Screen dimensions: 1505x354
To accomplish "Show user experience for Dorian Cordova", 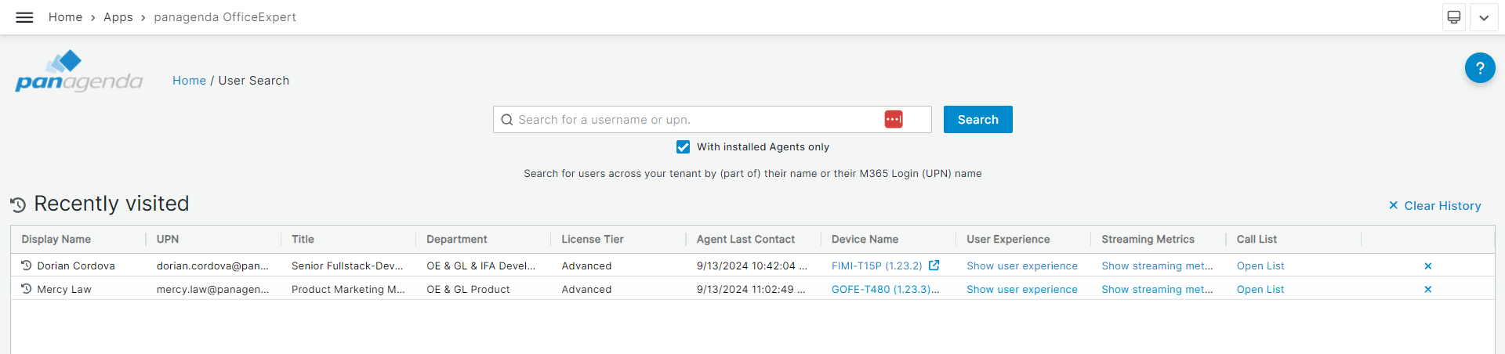I will [x=1022, y=266].
